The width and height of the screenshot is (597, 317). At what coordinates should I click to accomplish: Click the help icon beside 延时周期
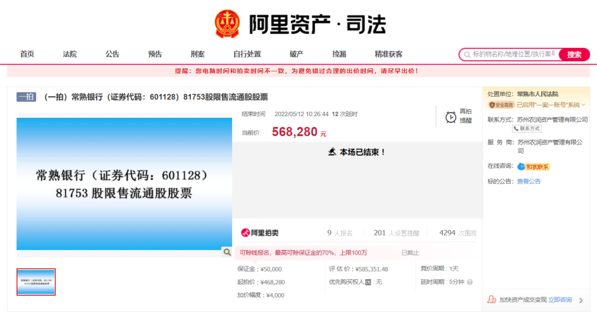click(469, 282)
